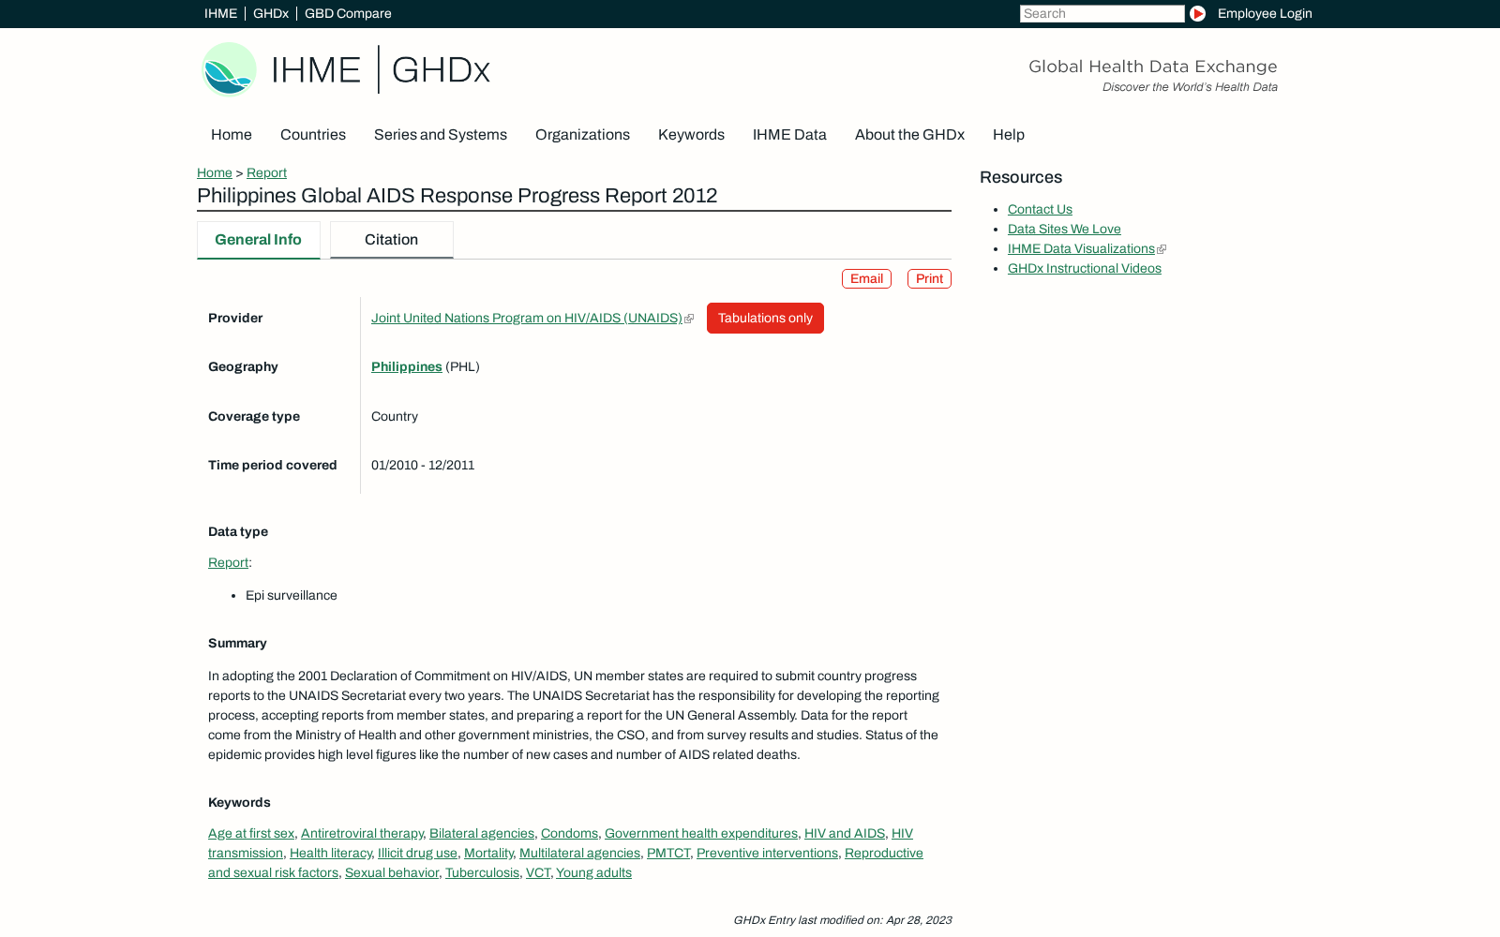Screen dimensions: 1500x937
Task: Click the Young adults keyword
Action: pos(593,873)
